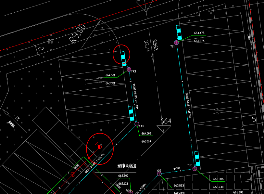Select the 预留换电站位置 annotation text
Screen dimensions: 264x194
[x=127, y=166]
